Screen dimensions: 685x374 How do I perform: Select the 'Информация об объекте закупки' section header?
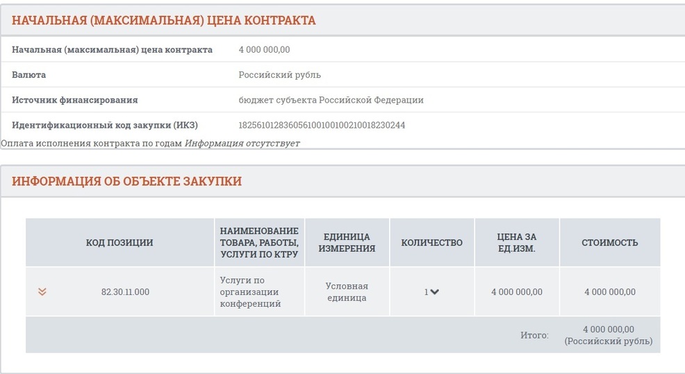coord(126,181)
